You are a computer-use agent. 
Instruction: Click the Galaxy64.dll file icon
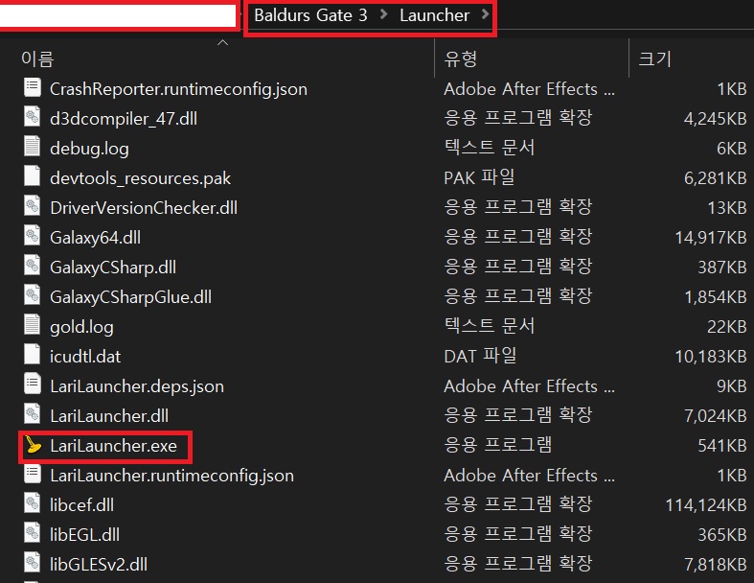pyautogui.click(x=33, y=237)
